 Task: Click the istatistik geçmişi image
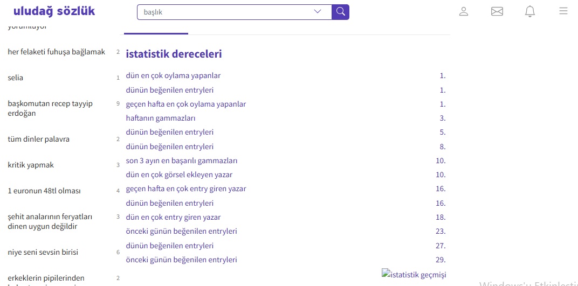point(414,274)
